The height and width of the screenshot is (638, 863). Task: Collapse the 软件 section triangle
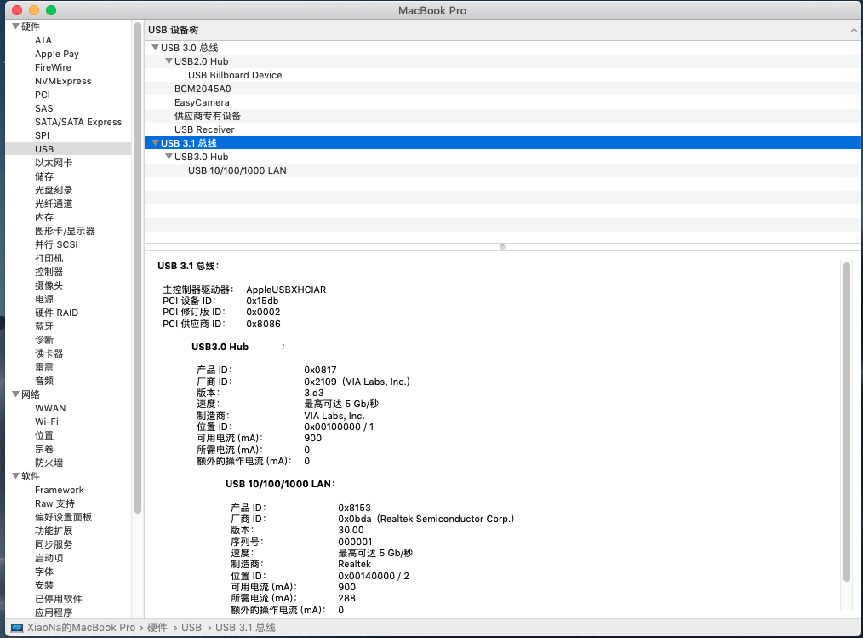15,475
